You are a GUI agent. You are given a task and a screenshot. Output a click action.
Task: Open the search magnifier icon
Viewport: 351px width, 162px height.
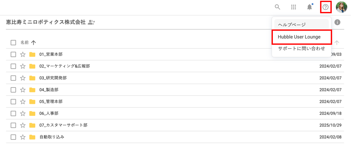(x=278, y=7)
